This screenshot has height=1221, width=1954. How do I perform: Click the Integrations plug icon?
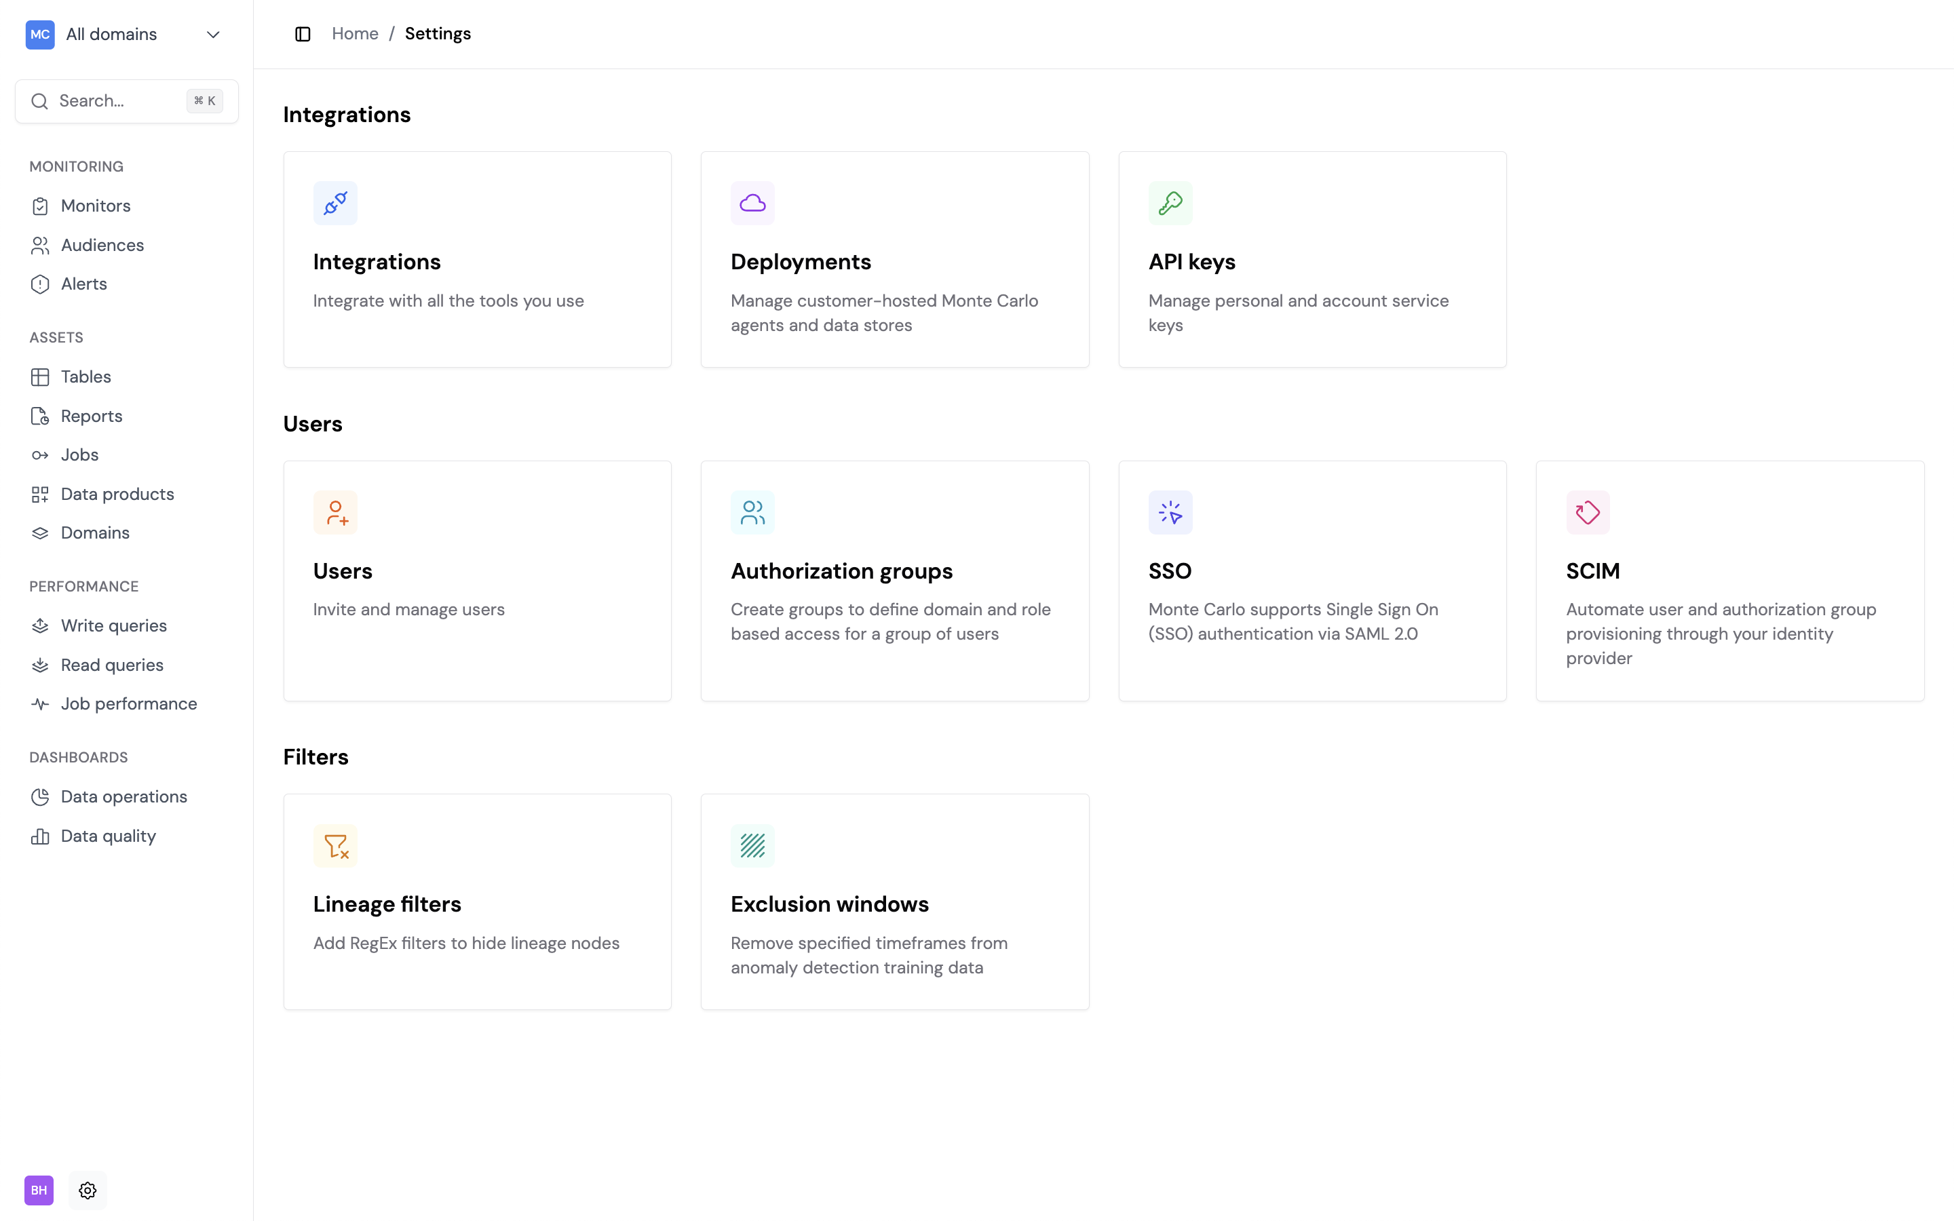(x=335, y=203)
